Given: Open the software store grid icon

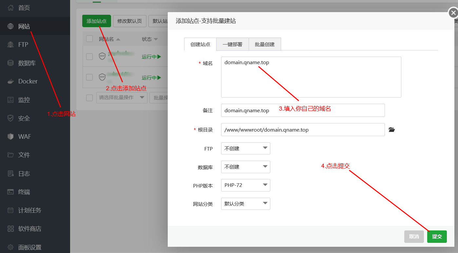Looking at the screenshot, I should click(x=10, y=229).
